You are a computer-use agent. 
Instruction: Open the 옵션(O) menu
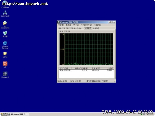coord(69,25)
